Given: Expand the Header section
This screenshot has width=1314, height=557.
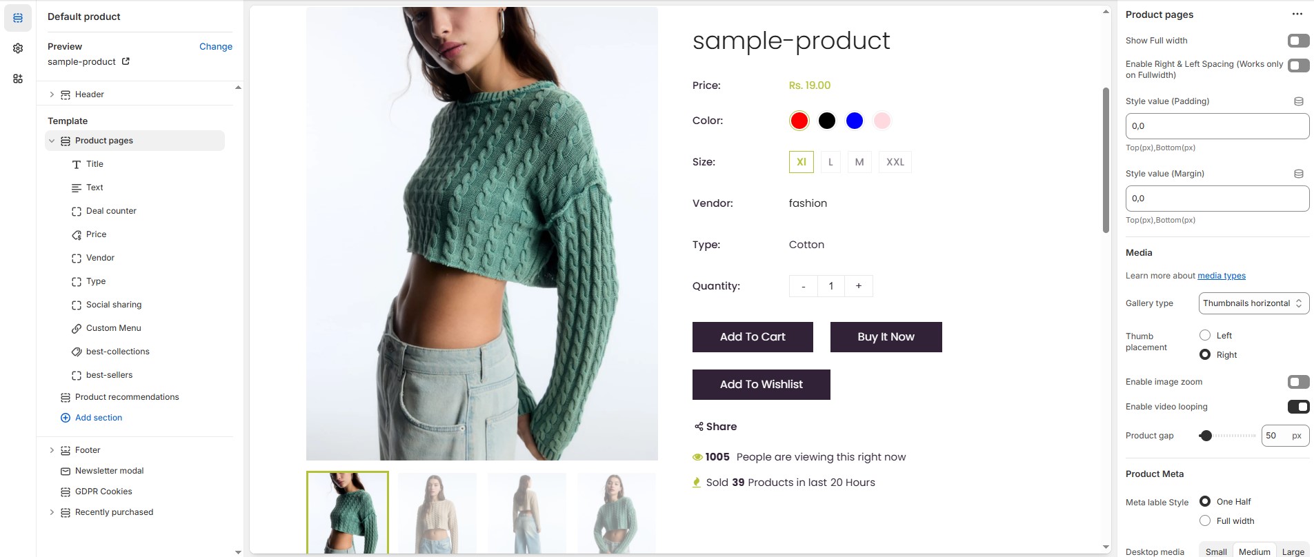Looking at the screenshot, I should click(52, 94).
